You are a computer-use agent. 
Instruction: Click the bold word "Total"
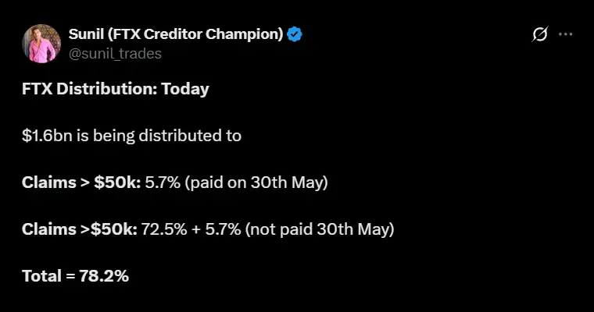point(42,275)
